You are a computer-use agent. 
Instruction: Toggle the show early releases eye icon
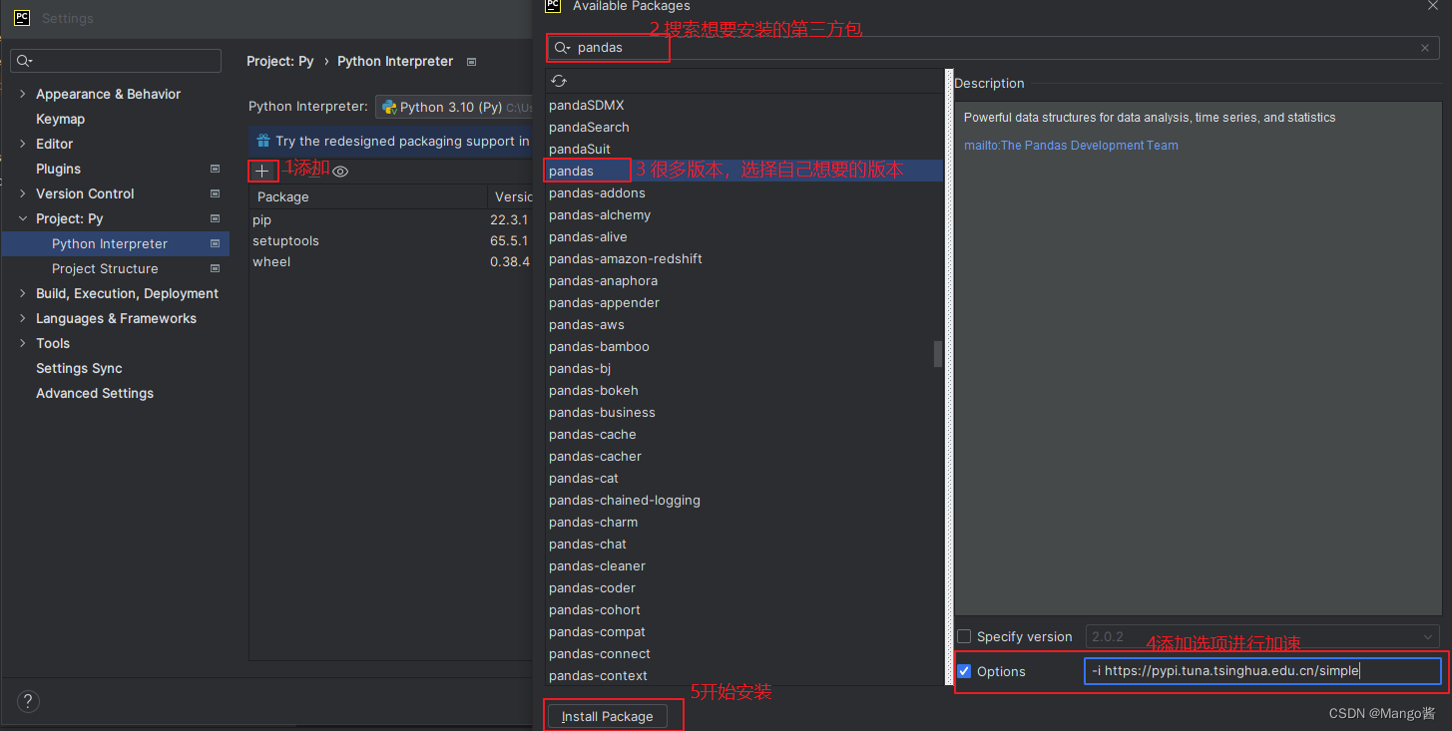(x=340, y=172)
